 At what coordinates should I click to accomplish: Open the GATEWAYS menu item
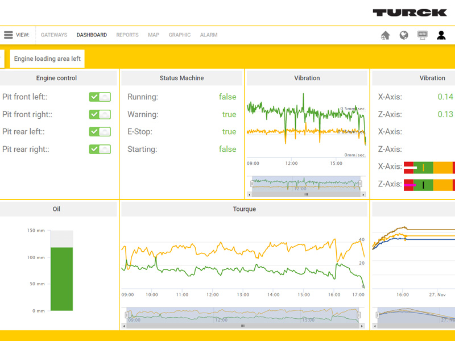click(x=54, y=35)
